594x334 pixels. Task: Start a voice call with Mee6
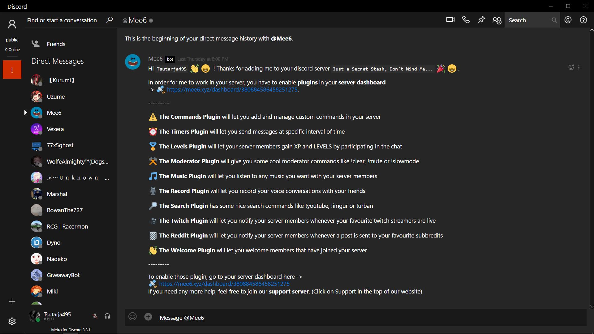tap(466, 20)
